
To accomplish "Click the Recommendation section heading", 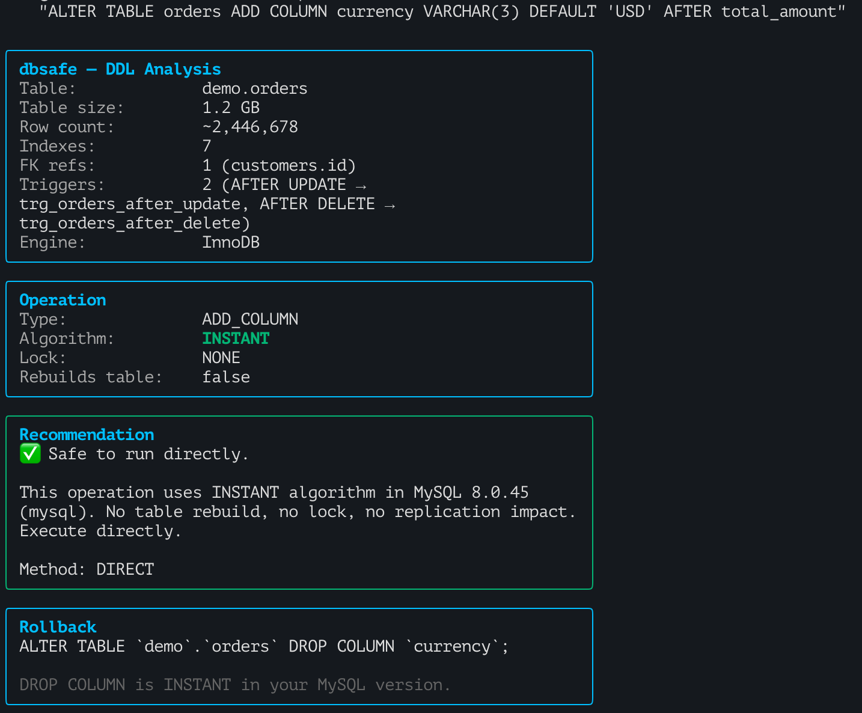I will tap(87, 434).
